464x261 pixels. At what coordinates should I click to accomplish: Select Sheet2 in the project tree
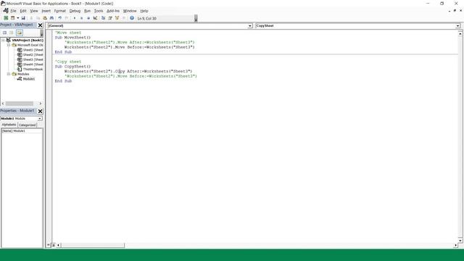click(30, 55)
